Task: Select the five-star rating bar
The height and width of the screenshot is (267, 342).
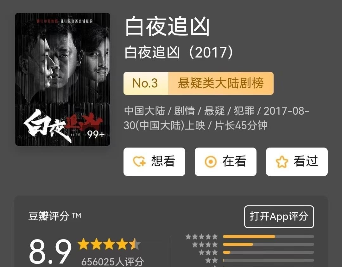Action: coord(269,237)
